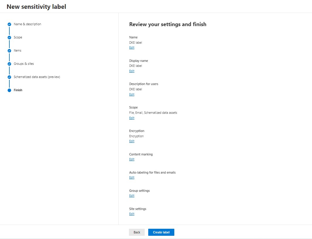Open Schematized data assets (preview) step
The width and height of the screenshot is (312, 239).
click(x=37, y=77)
